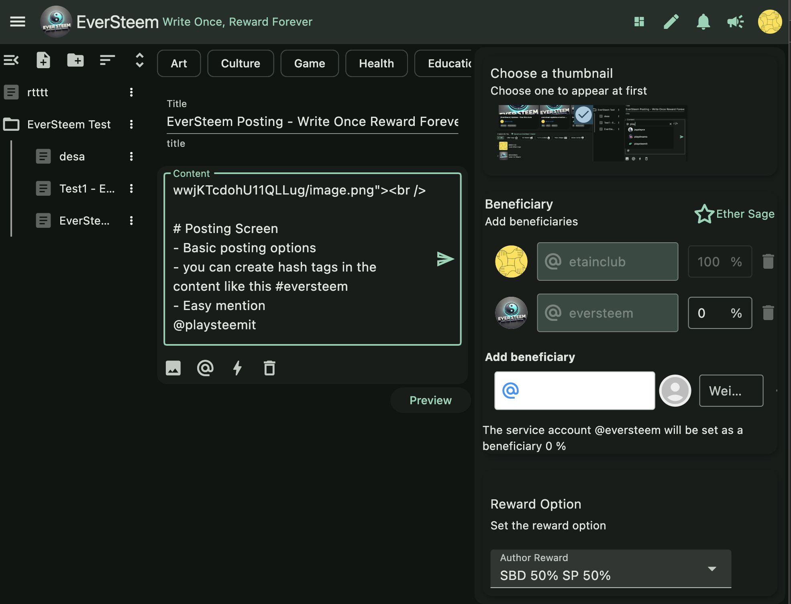Click the lightning bolt icon below content
Image resolution: width=791 pixels, height=604 pixels.
237,368
